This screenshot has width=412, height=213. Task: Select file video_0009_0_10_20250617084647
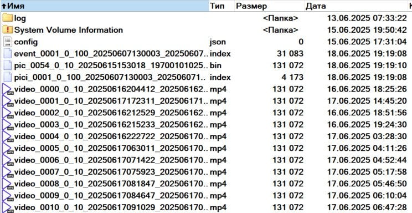111,196
